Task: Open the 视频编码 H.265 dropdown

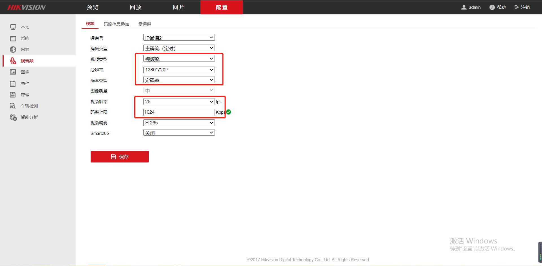Action: 179,123
